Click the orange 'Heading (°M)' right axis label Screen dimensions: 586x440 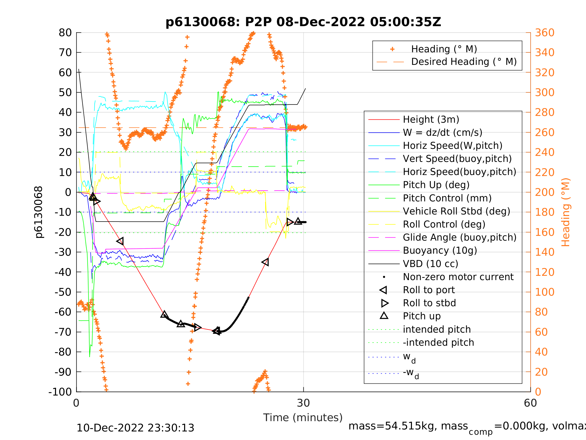(x=565, y=212)
